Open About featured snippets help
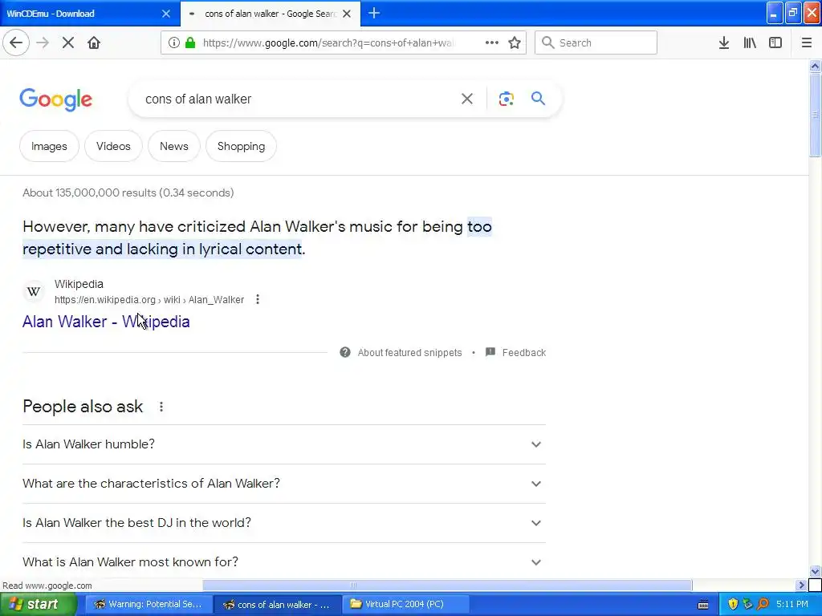Screen dimensions: 822x616 [401, 353]
